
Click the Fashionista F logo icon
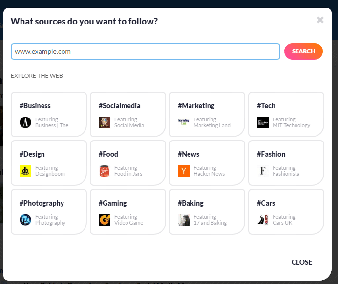coord(263,171)
